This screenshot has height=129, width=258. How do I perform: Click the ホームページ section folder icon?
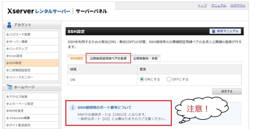click(9, 87)
